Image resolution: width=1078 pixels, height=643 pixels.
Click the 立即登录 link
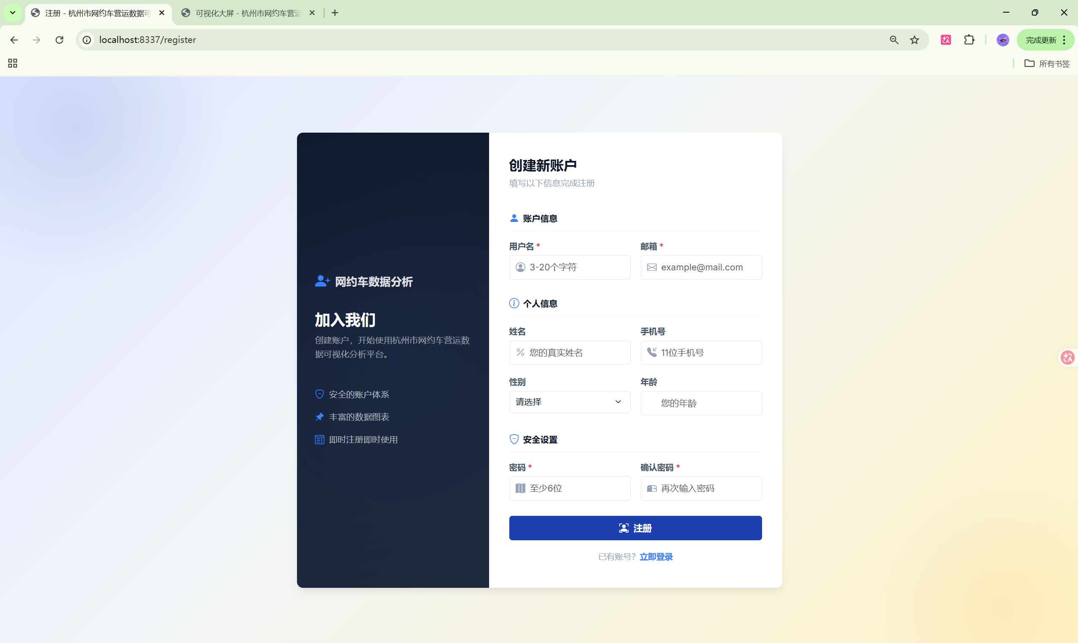coord(656,556)
